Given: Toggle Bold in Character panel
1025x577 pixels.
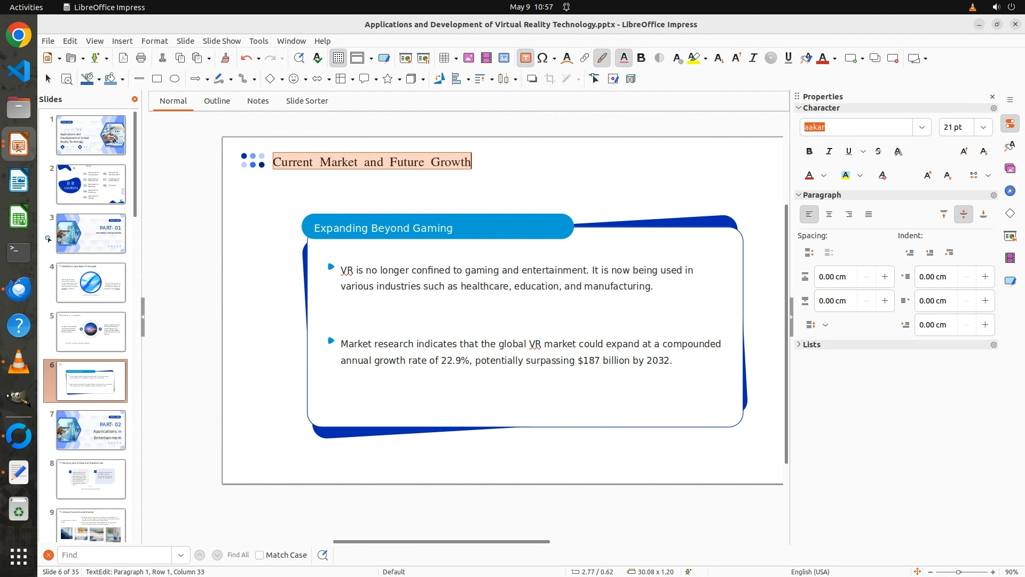Looking at the screenshot, I should click(x=809, y=152).
